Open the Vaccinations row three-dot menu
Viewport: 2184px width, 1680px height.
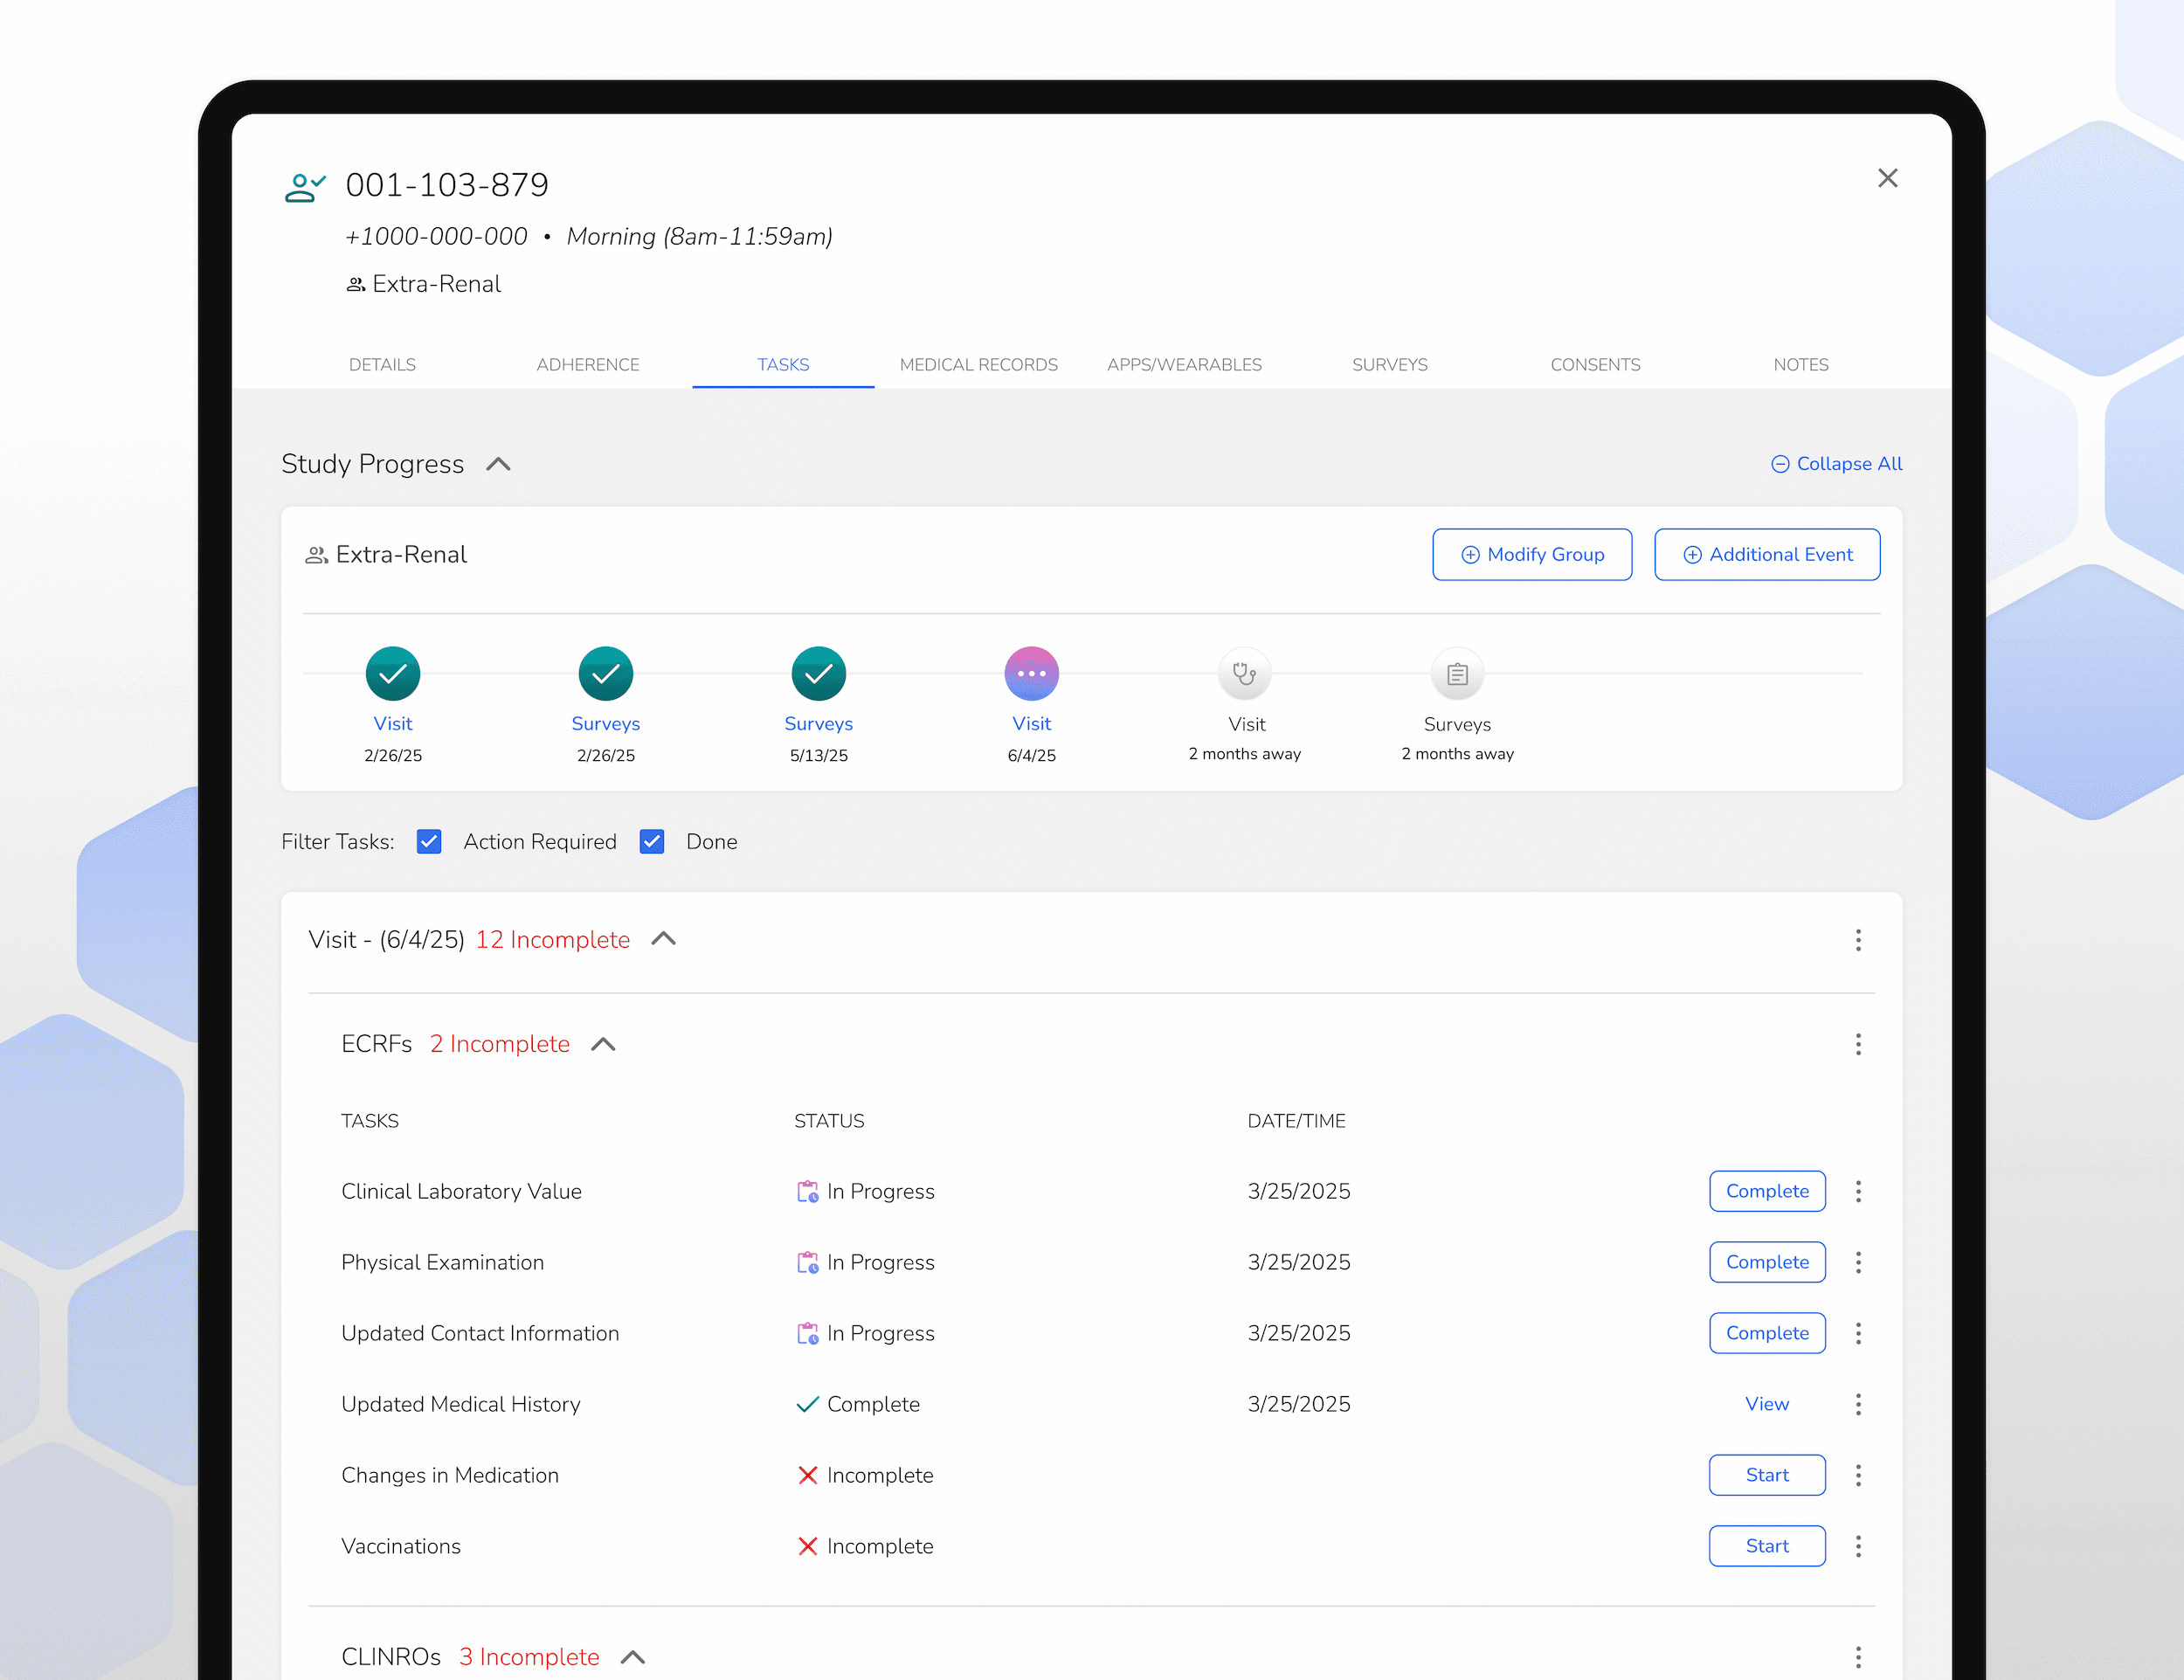[1858, 1546]
